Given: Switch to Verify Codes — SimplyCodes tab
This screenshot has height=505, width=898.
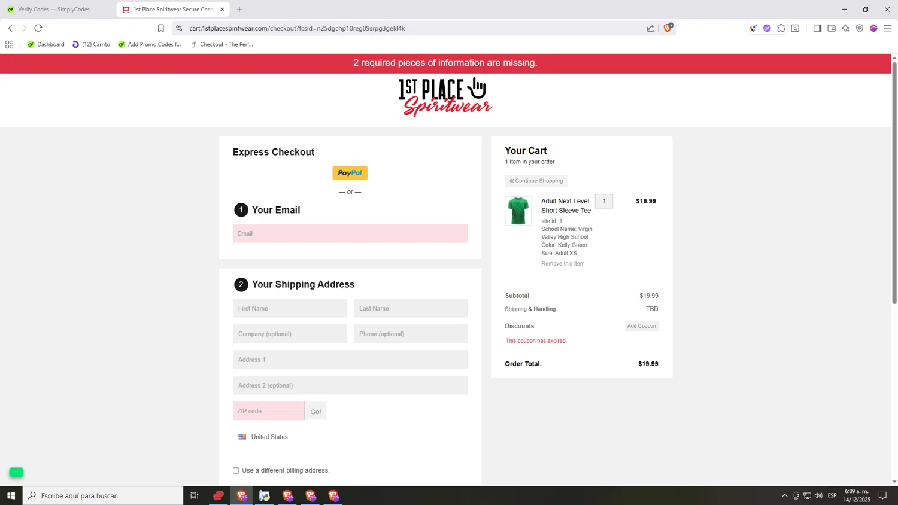Looking at the screenshot, I should pyautogui.click(x=54, y=10).
